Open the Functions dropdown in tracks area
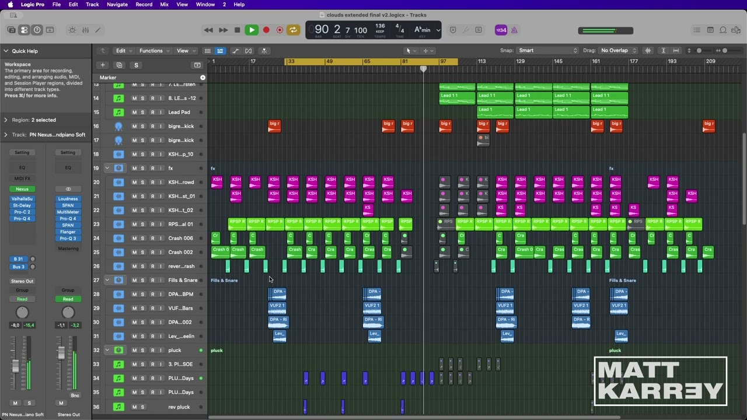The width and height of the screenshot is (747, 420). 154,51
